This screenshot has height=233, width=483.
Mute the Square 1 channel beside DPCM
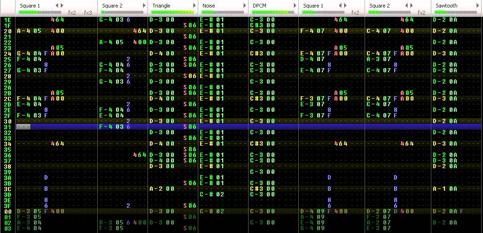tap(313, 6)
